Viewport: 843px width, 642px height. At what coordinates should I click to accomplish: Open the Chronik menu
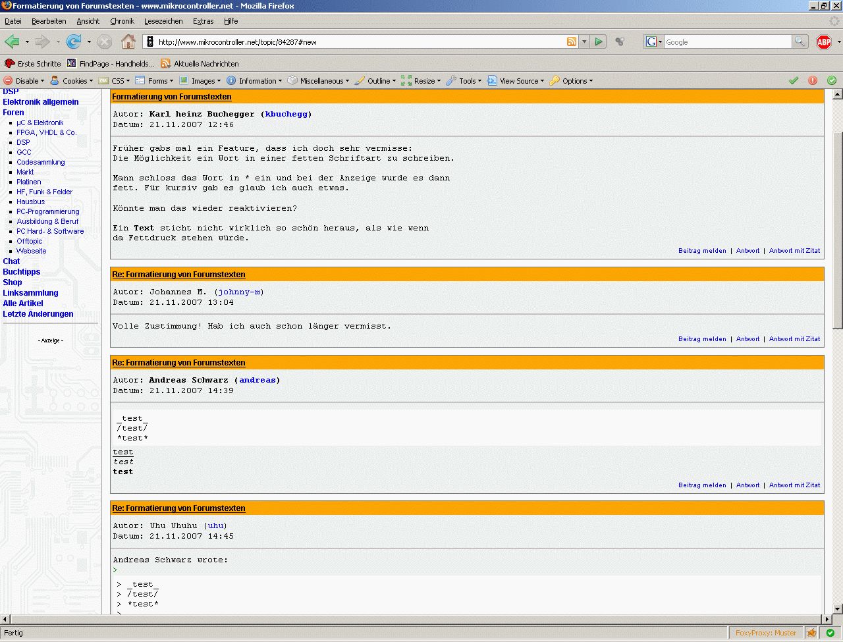(x=122, y=21)
